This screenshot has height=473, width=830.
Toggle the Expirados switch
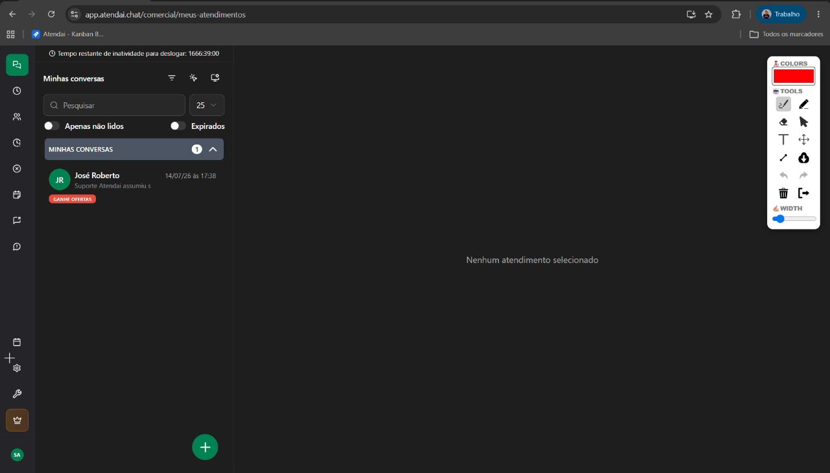(178, 126)
